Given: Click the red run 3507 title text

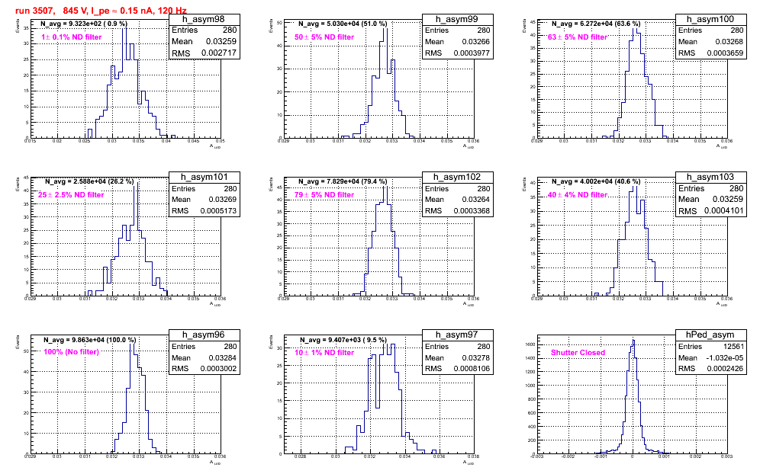Looking at the screenshot, I should (101, 11).
